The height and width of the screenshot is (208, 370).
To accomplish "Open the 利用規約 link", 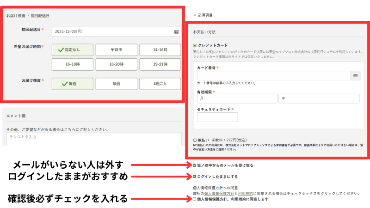I will point(245,193).
